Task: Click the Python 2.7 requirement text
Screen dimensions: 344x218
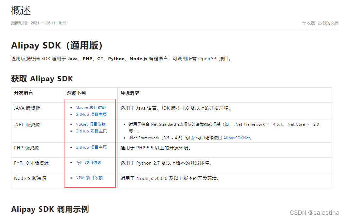Action: pyautogui.click(x=166, y=163)
